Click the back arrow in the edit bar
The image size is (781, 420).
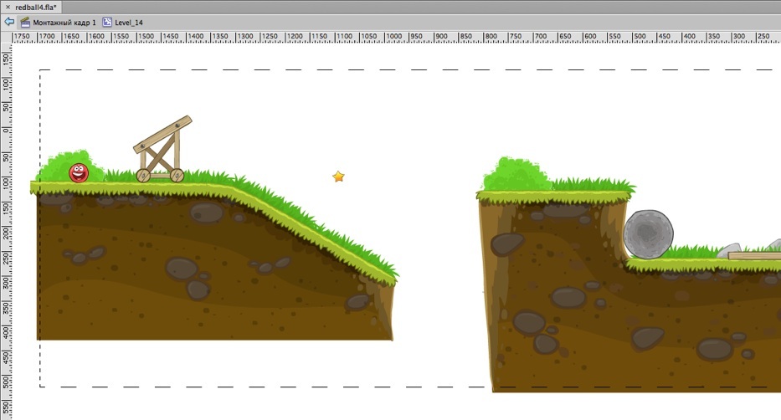click(9, 22)
